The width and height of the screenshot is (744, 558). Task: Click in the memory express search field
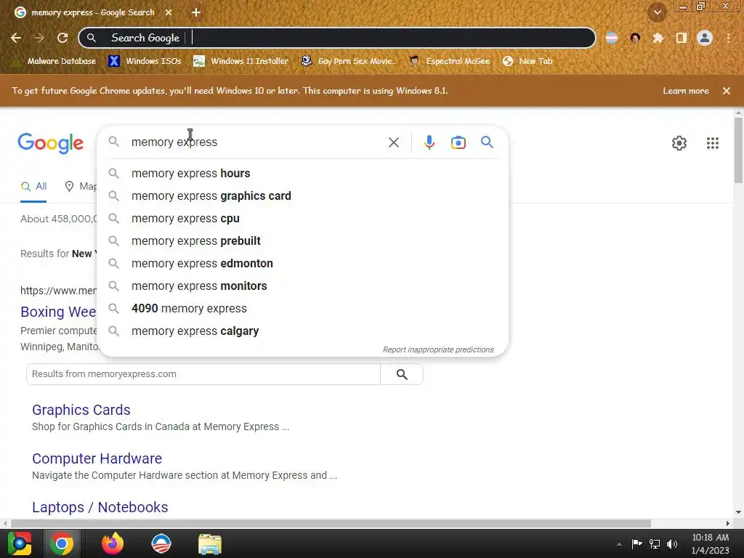tap(256, 142)
